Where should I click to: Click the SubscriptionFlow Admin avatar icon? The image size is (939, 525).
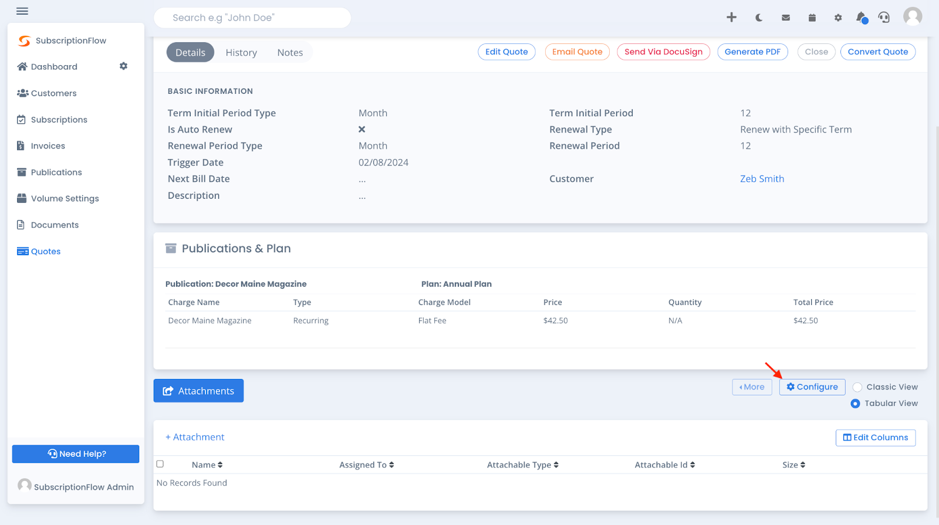point(25,485)
